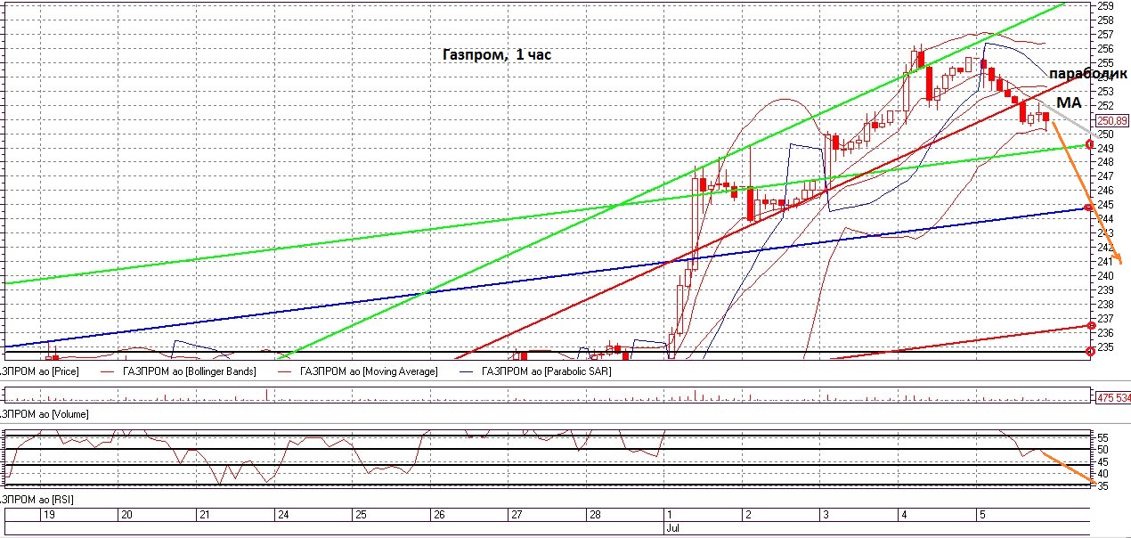
Task: Click date label 5 on the time axis
Action: [981, 515]
